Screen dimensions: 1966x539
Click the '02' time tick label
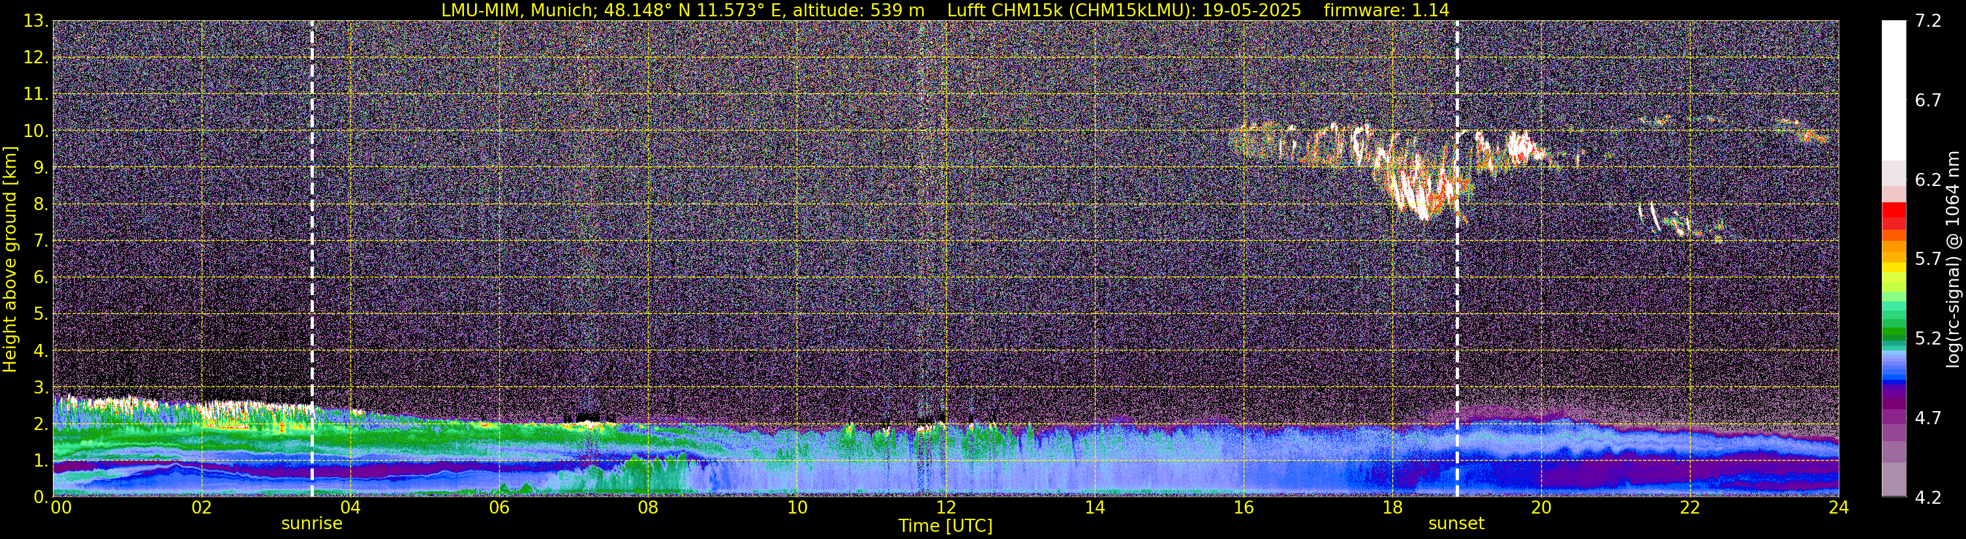click(x=201, y=508)
